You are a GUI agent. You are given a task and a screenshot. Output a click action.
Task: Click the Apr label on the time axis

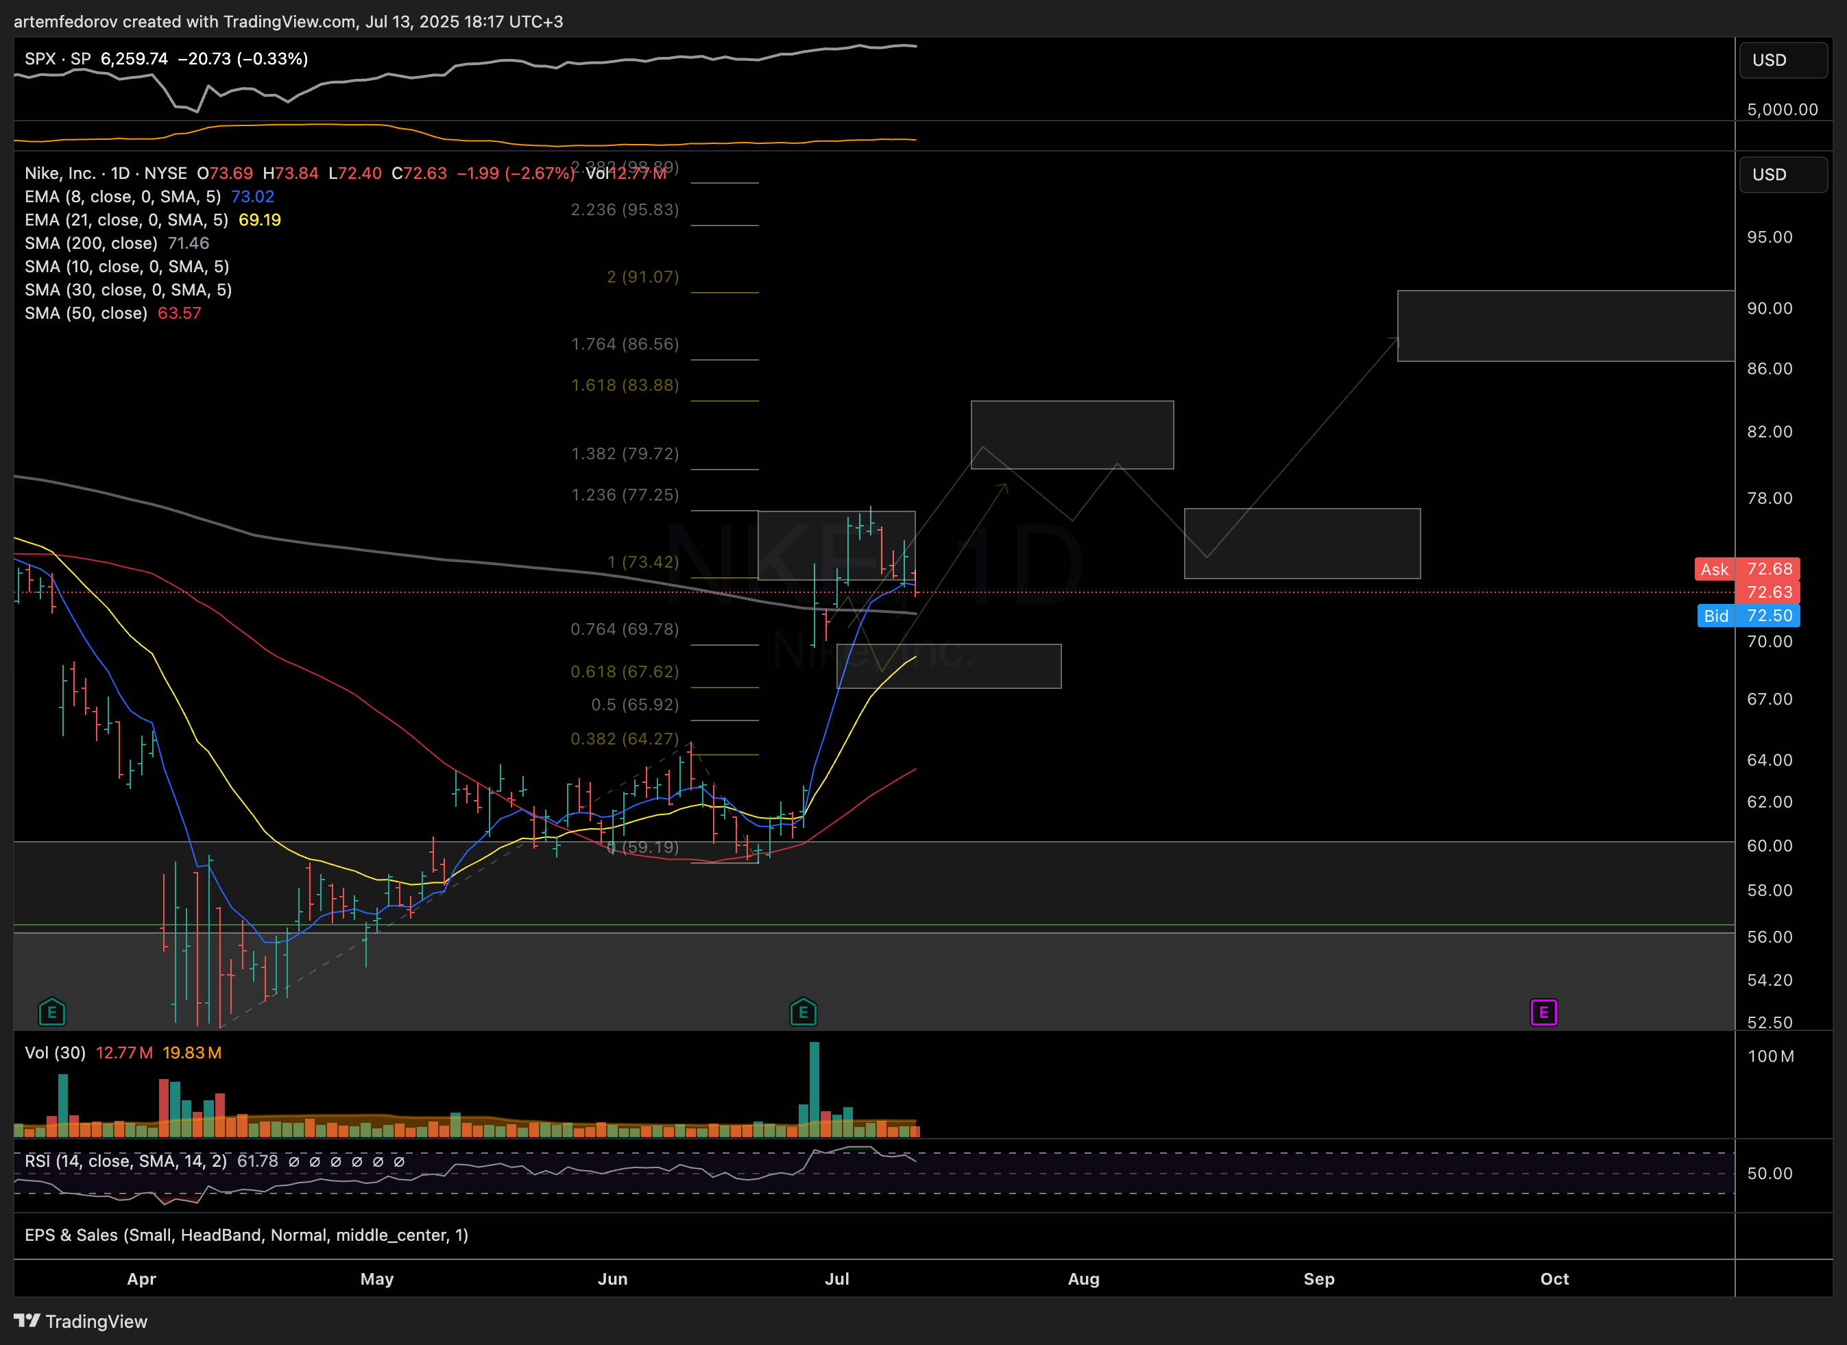(142, 1279)
